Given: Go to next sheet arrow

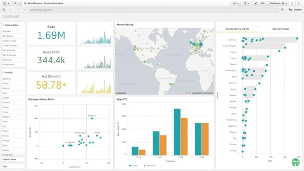Looking at the screenshot, I should [x=299, y=3].
